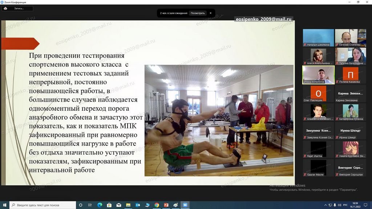Click the cloud recording indicator icon
This screenshot has height=209, width=372.
tap(5, 8)
